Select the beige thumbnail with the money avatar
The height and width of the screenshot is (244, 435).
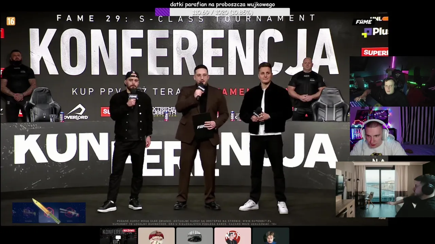coord(156,236)
